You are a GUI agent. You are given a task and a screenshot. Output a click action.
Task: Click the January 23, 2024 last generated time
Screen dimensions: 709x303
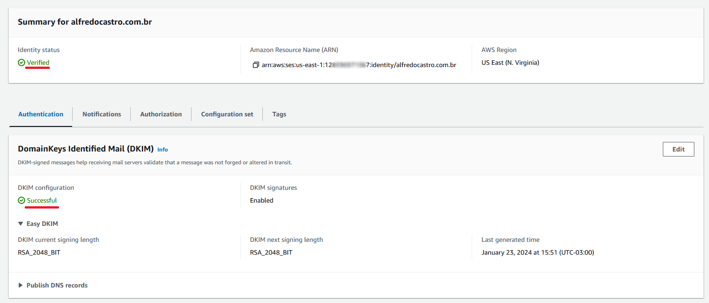tap(538, 252)
